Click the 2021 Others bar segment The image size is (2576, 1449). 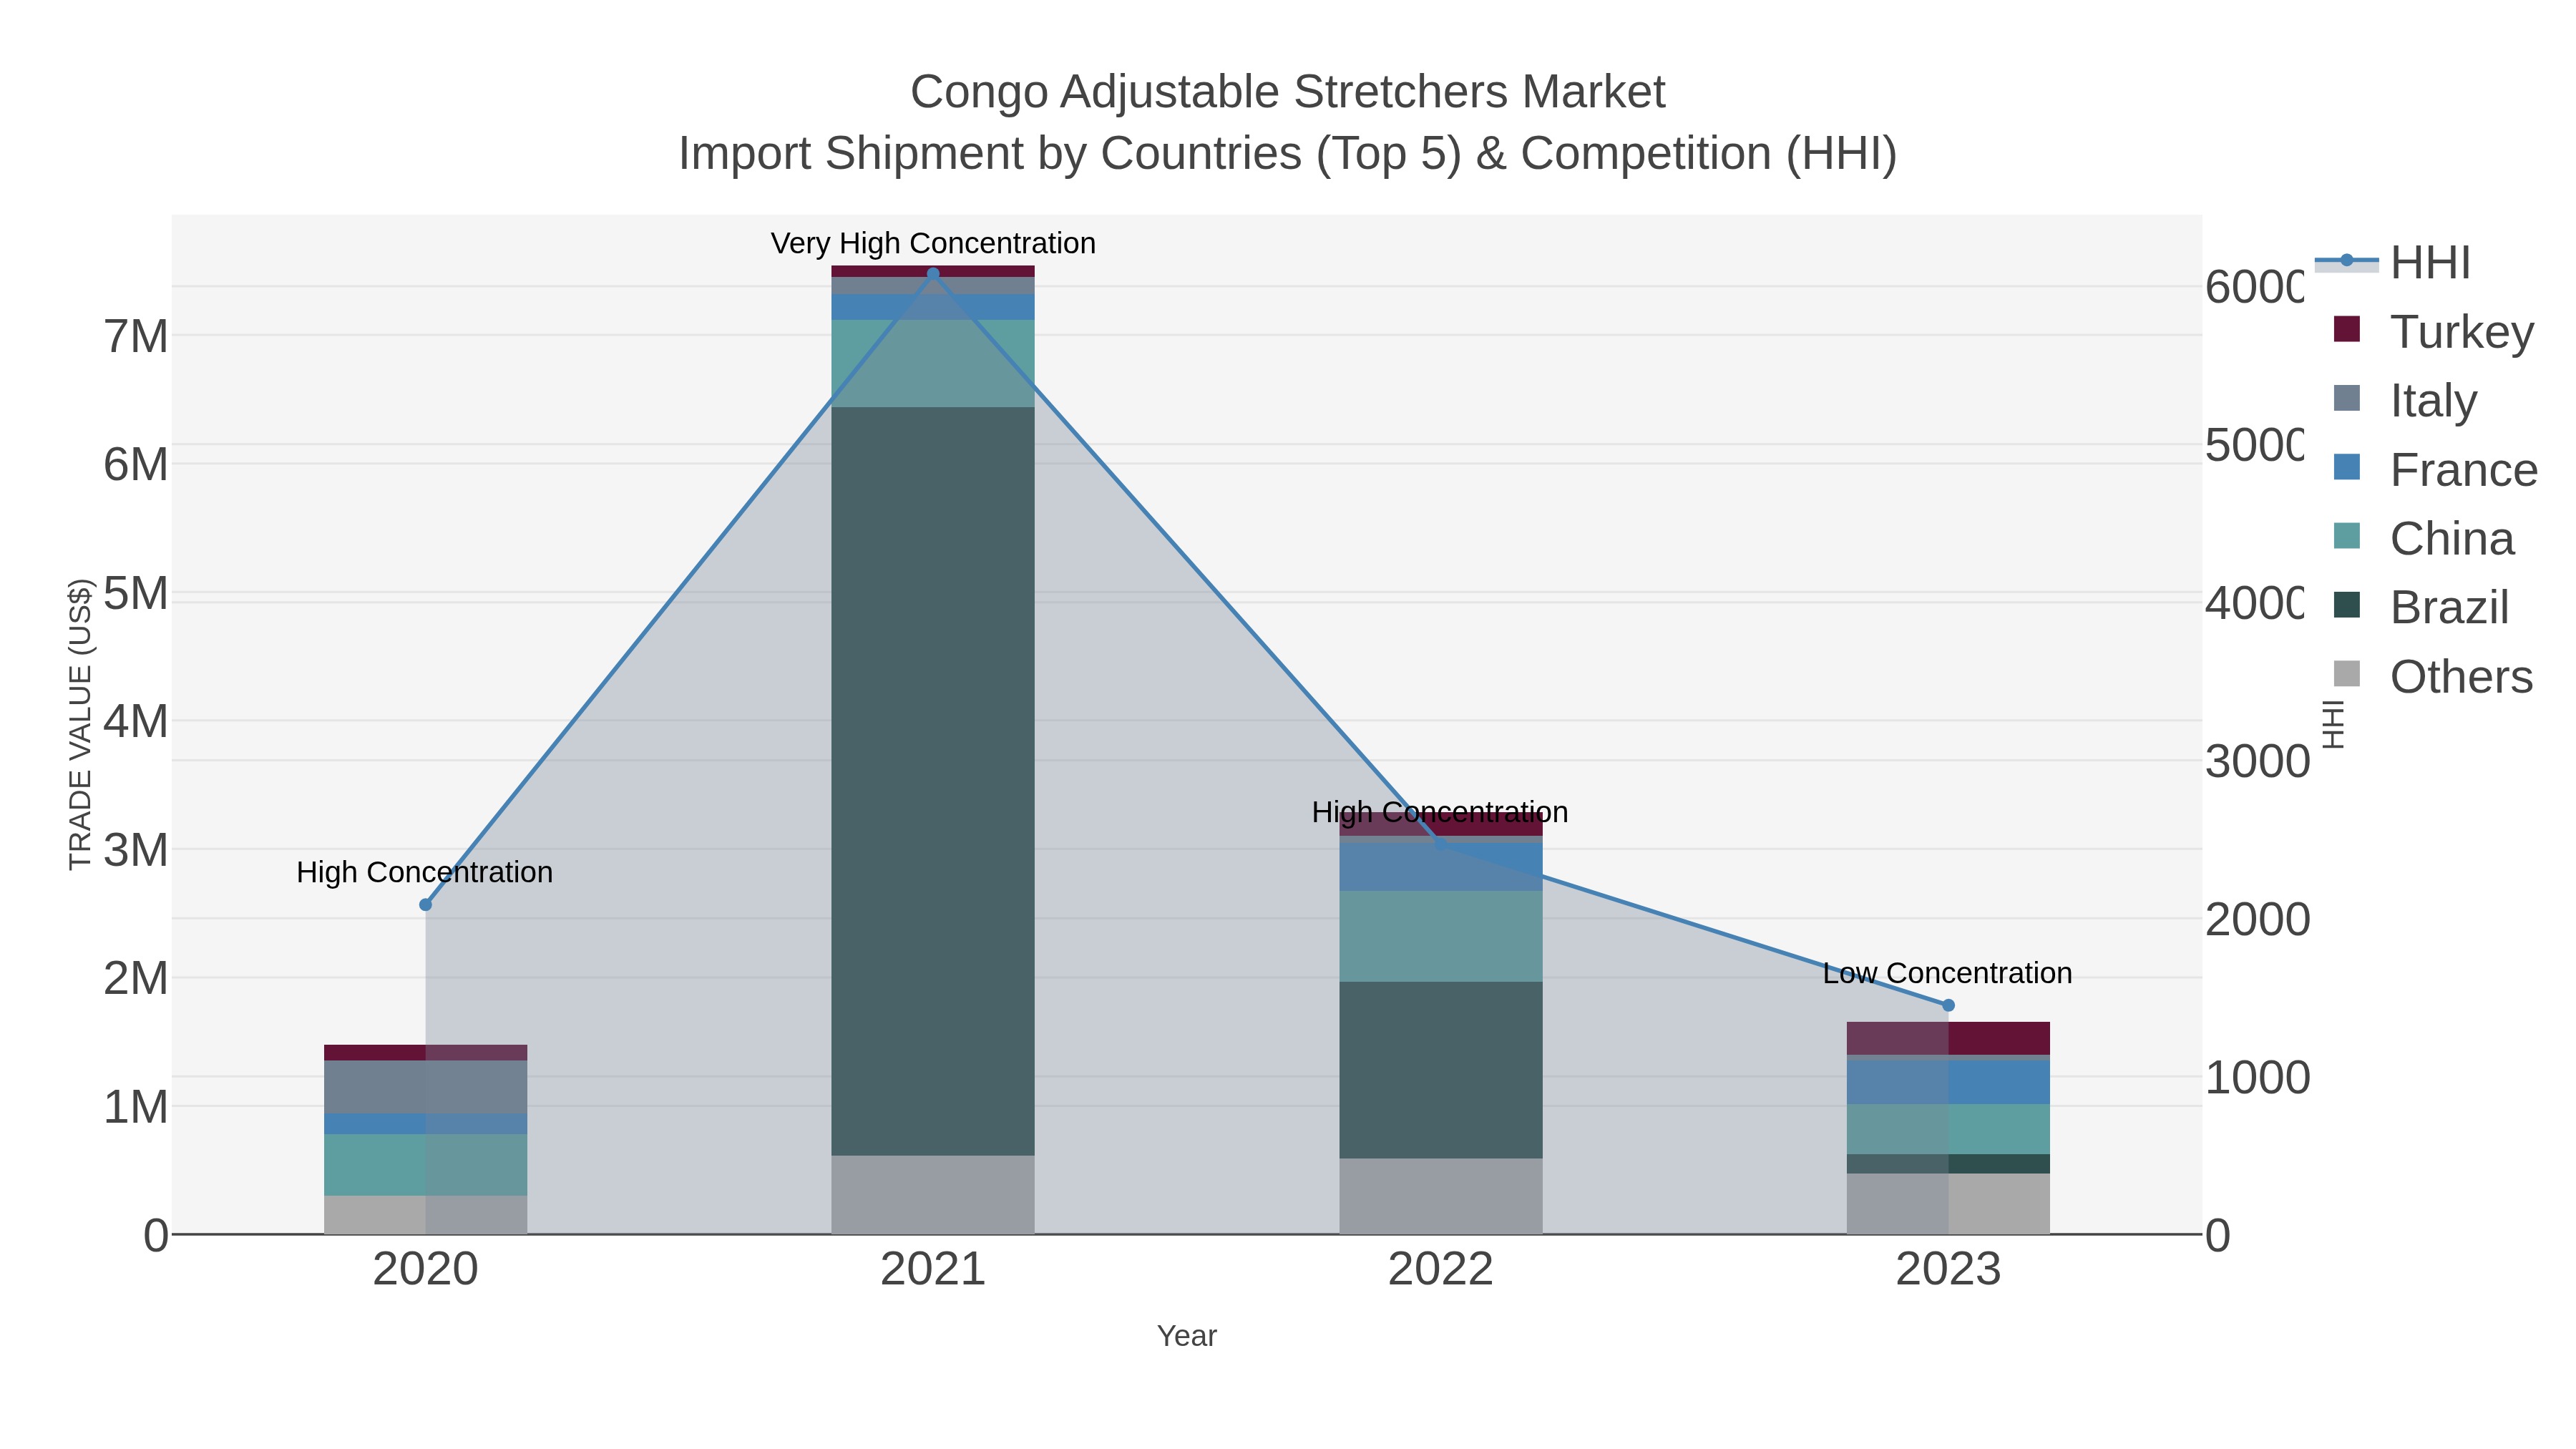(933, 1195)
